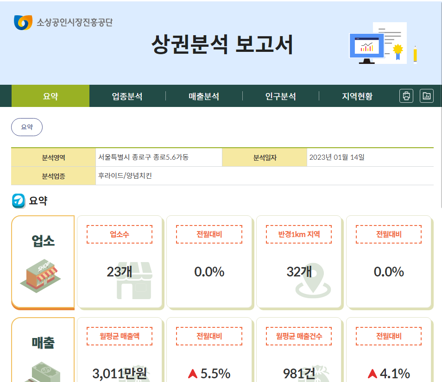Click the 소상공인시장진흥공단 logo

[x=63, y=22]
